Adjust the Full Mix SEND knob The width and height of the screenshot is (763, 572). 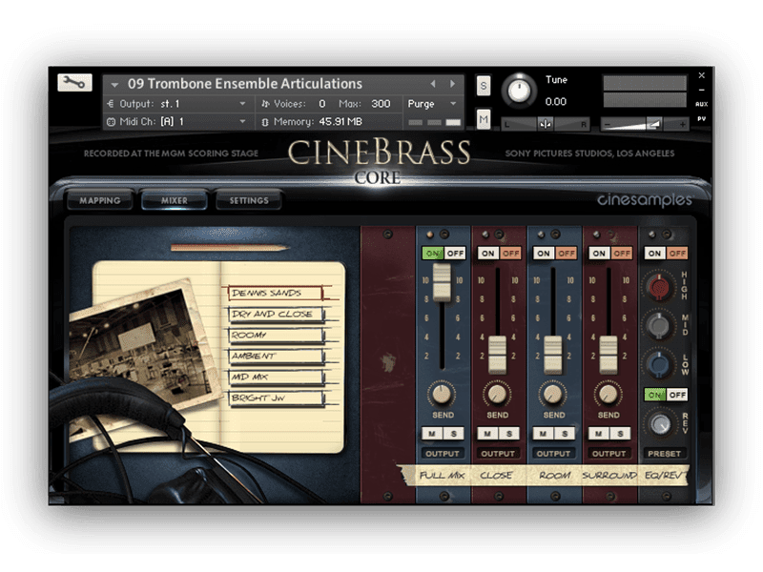click(x=442, y=394)
